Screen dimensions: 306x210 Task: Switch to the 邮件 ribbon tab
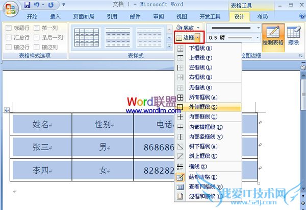point(135,16)
